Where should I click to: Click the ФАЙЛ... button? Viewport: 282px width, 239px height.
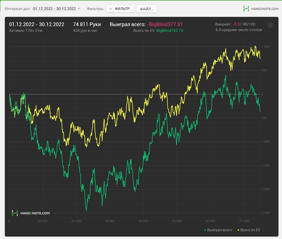[x=147, y=9]
